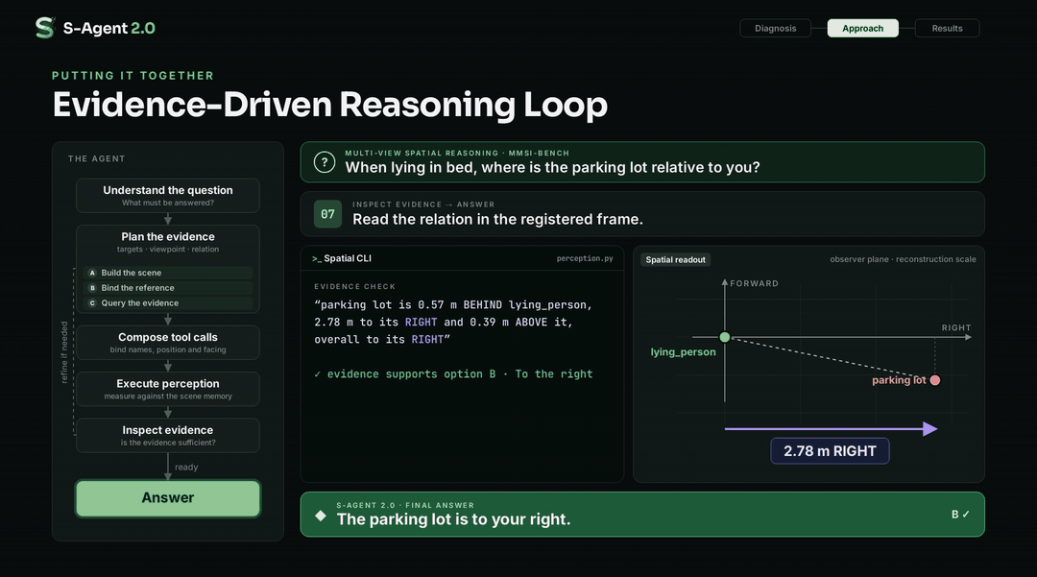This screenshot has width=1037, height=577.
Task: Click the question text about parking lot
Action: coord(552,167)
